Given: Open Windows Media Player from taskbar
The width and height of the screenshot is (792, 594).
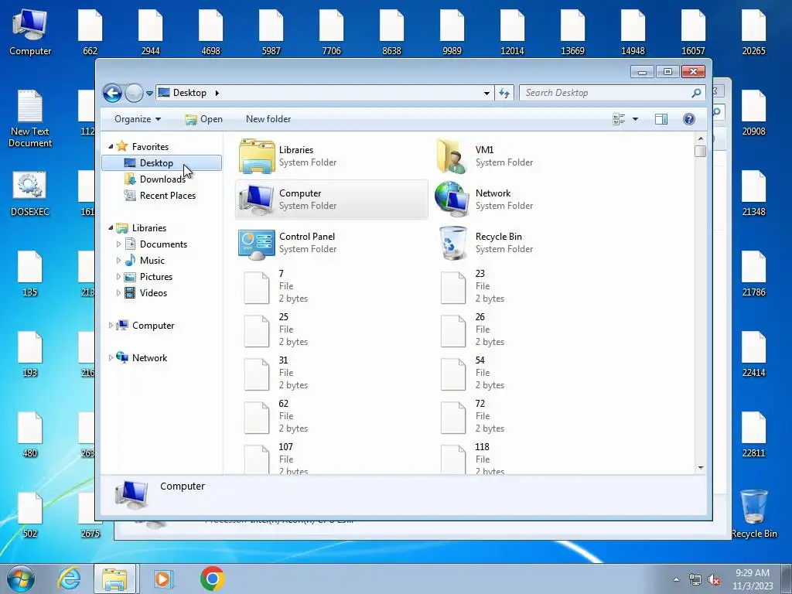Looking at the screenshot, I should click(x=163, y=579).
